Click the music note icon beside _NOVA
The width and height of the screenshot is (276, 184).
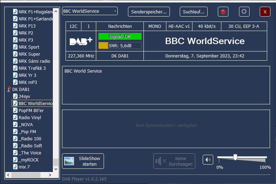tap(15, 124)
